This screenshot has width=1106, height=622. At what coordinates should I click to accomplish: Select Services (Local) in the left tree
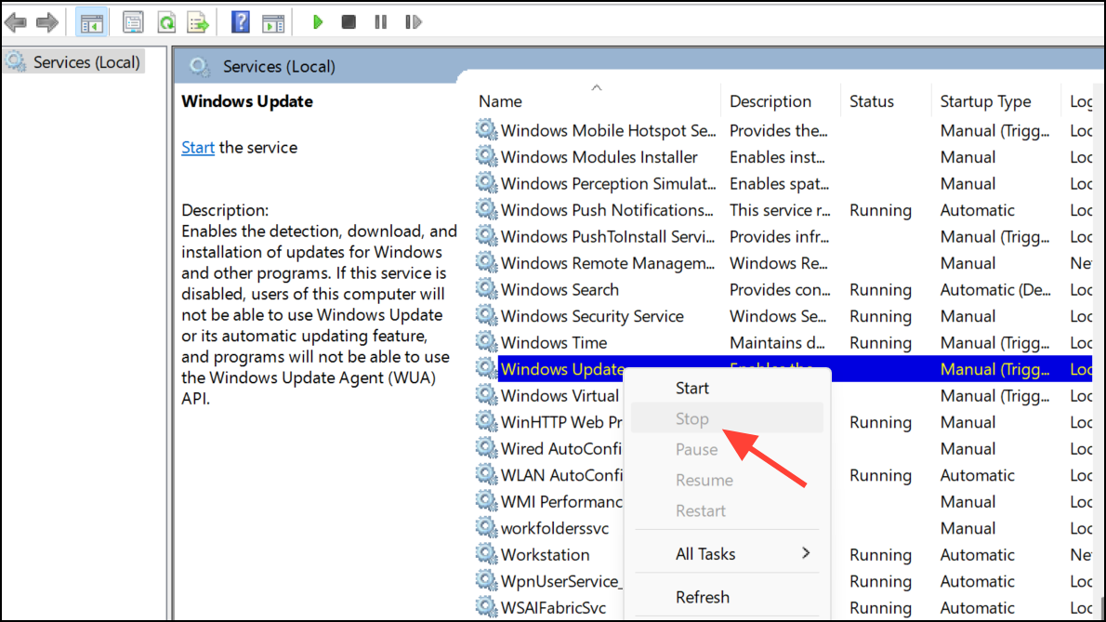click(86, 62)
